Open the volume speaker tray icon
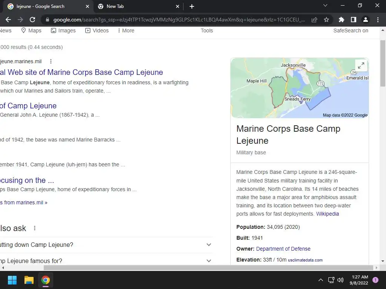The width and height of the screenshot is (386, 289). pos(340,280)
